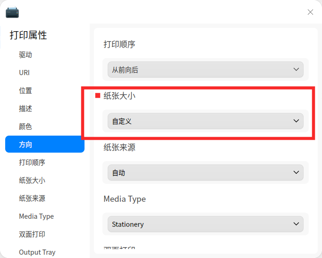
Task: Select 纸张来源 in the sidebar list
Action: click(45, 198)
